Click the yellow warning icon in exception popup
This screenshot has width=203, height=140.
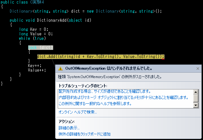tap(60, 69)
